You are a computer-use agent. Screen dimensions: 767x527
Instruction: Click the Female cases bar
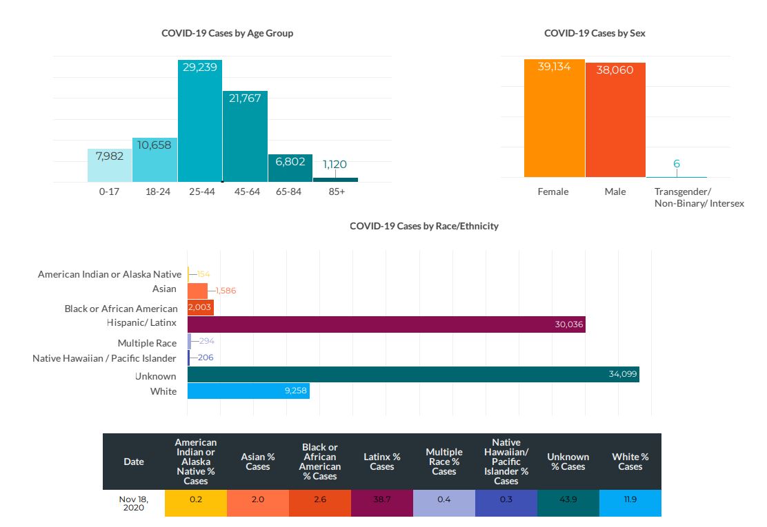coord(554,121)
